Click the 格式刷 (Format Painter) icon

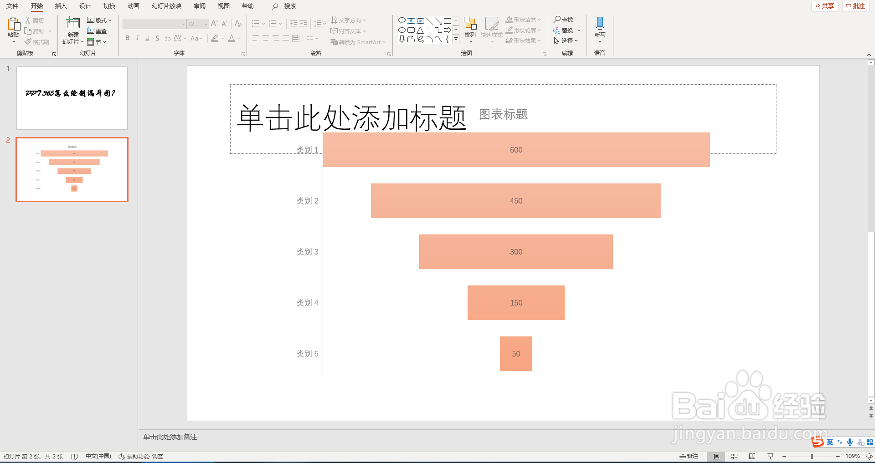pos(27,41)
